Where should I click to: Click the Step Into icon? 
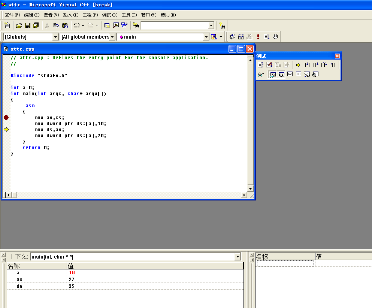click(x=307, y=65)
